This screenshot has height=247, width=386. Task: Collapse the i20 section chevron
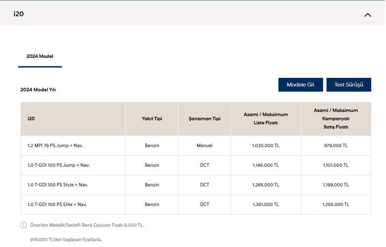pos(368,15)
